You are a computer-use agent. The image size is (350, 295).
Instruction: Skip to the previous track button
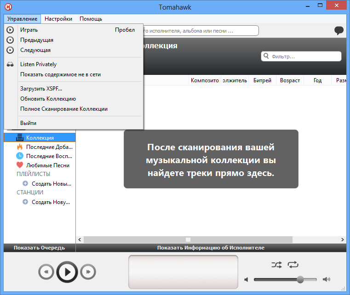pyautogui.click(x=46, y=272)
